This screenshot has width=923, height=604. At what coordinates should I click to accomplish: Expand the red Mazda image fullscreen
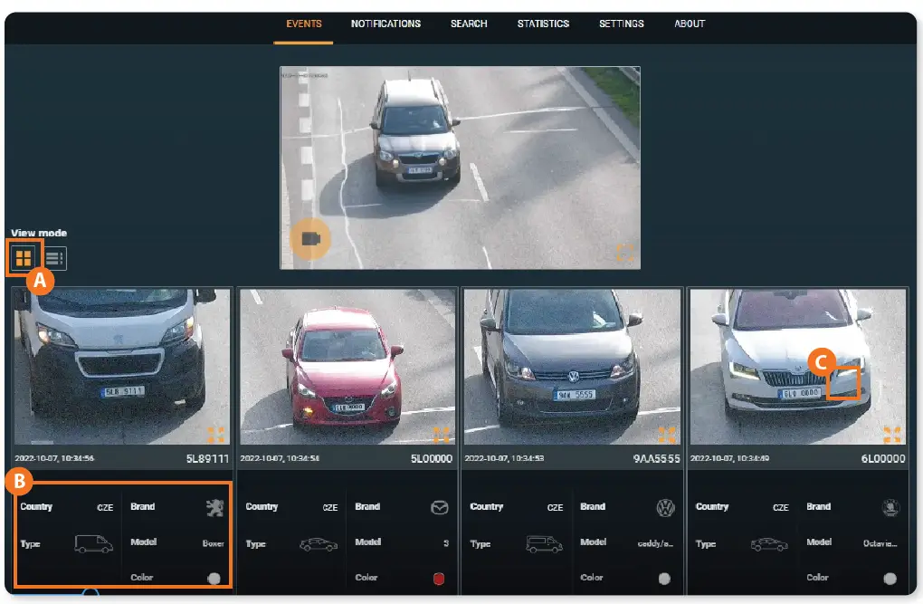pos(441,435)
